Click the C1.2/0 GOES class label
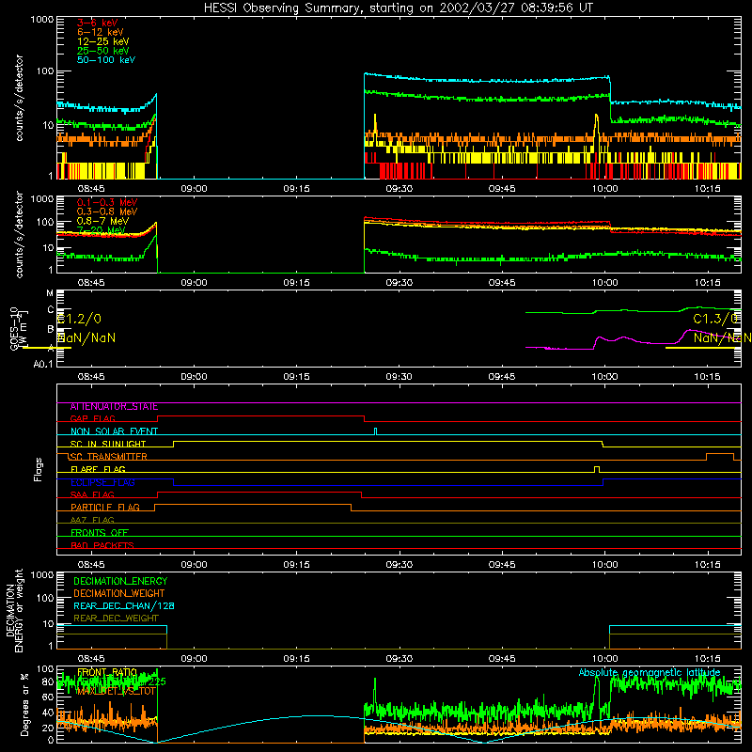The image size is (752, 752). click(x=79, y=319)
